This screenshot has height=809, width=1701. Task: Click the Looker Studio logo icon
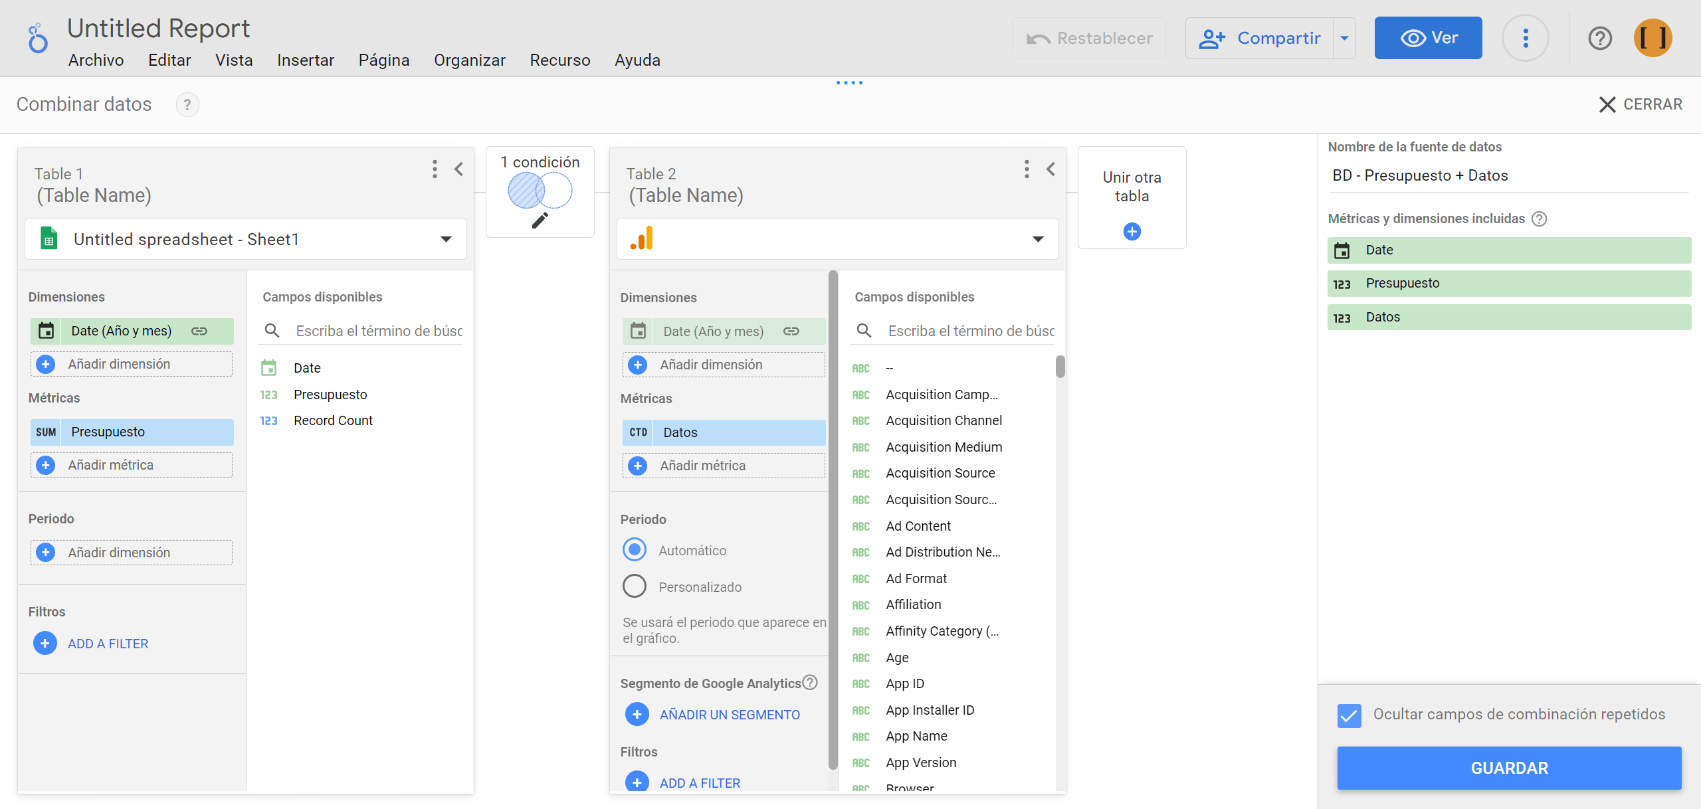tap(38, 38)
